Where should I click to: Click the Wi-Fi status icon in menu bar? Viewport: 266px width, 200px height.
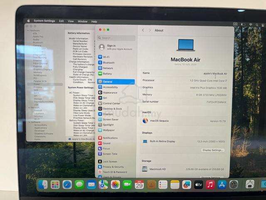click(x=251, y=25)
